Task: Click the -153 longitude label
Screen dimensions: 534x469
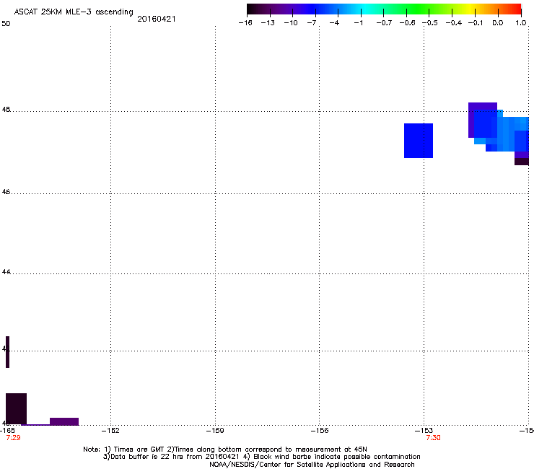Action: 424,431
